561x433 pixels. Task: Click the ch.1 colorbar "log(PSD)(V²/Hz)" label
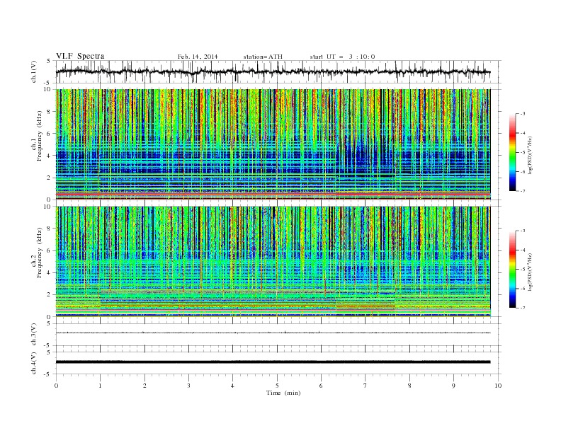(531, 155)
